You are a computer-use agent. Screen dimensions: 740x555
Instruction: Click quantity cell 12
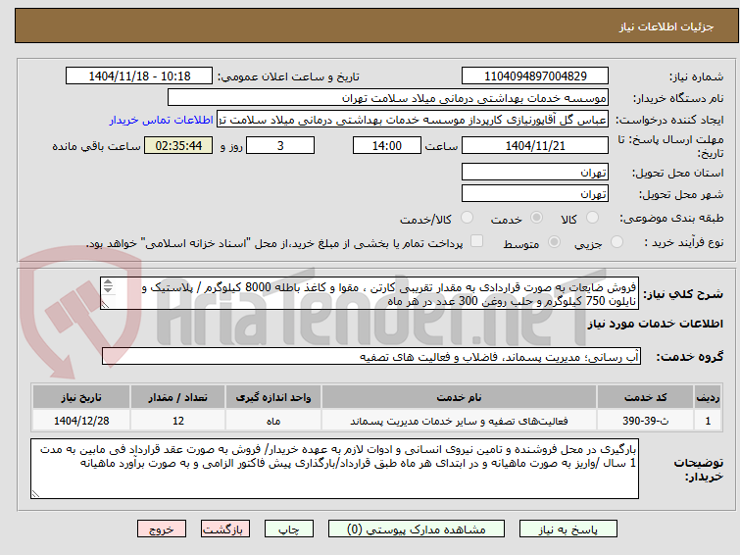[178, 421]
